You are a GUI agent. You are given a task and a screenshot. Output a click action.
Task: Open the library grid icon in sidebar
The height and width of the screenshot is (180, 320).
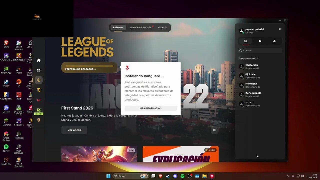[38, 70]
